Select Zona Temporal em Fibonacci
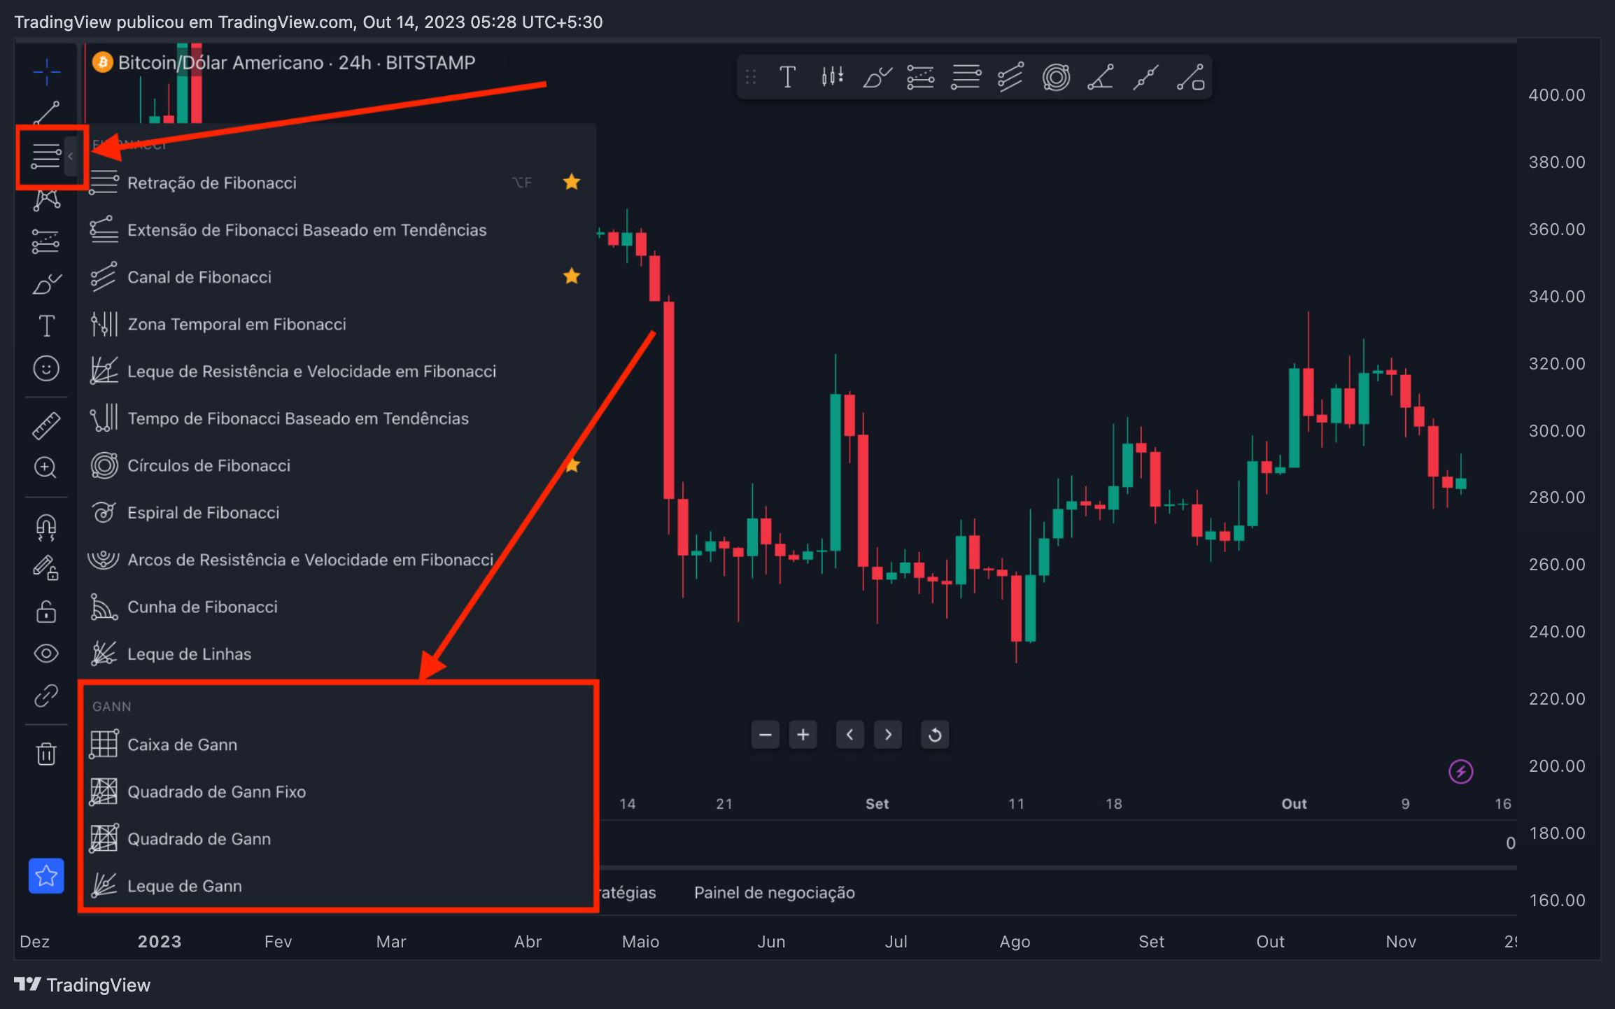 pos(337,325)
